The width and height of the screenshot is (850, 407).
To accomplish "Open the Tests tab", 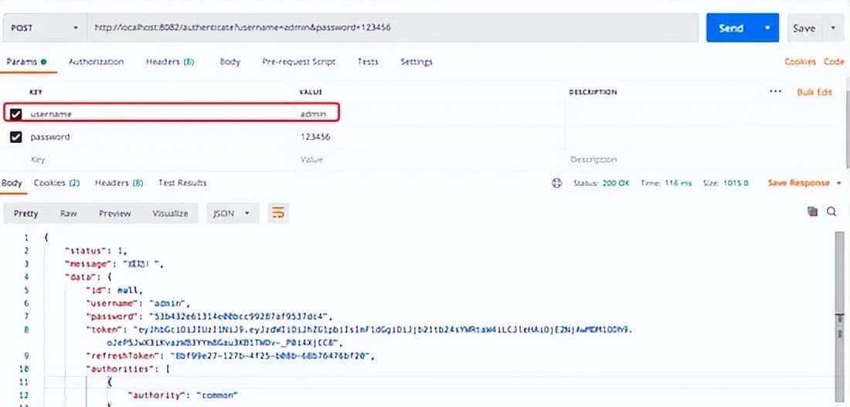I will coord(368,62).
